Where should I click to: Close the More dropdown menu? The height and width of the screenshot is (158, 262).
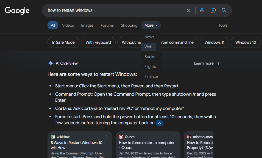click(151, 25)
